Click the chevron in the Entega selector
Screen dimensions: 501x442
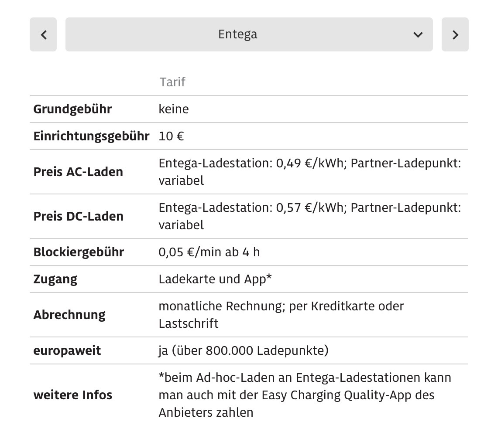coord(418,35)
